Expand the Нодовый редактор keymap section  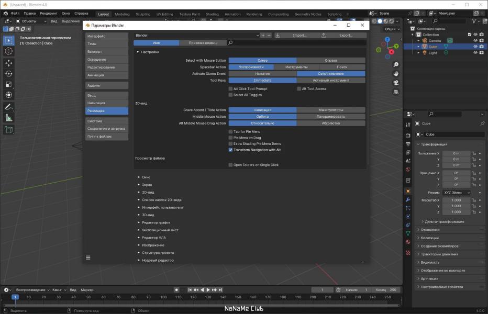click(139, 260)
